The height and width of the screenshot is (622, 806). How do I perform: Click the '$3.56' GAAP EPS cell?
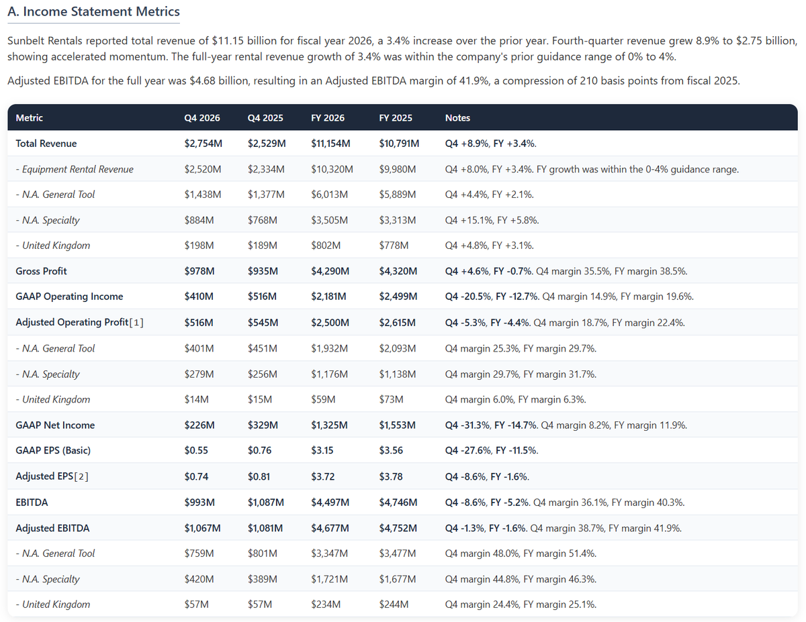[x=391, y=451]
